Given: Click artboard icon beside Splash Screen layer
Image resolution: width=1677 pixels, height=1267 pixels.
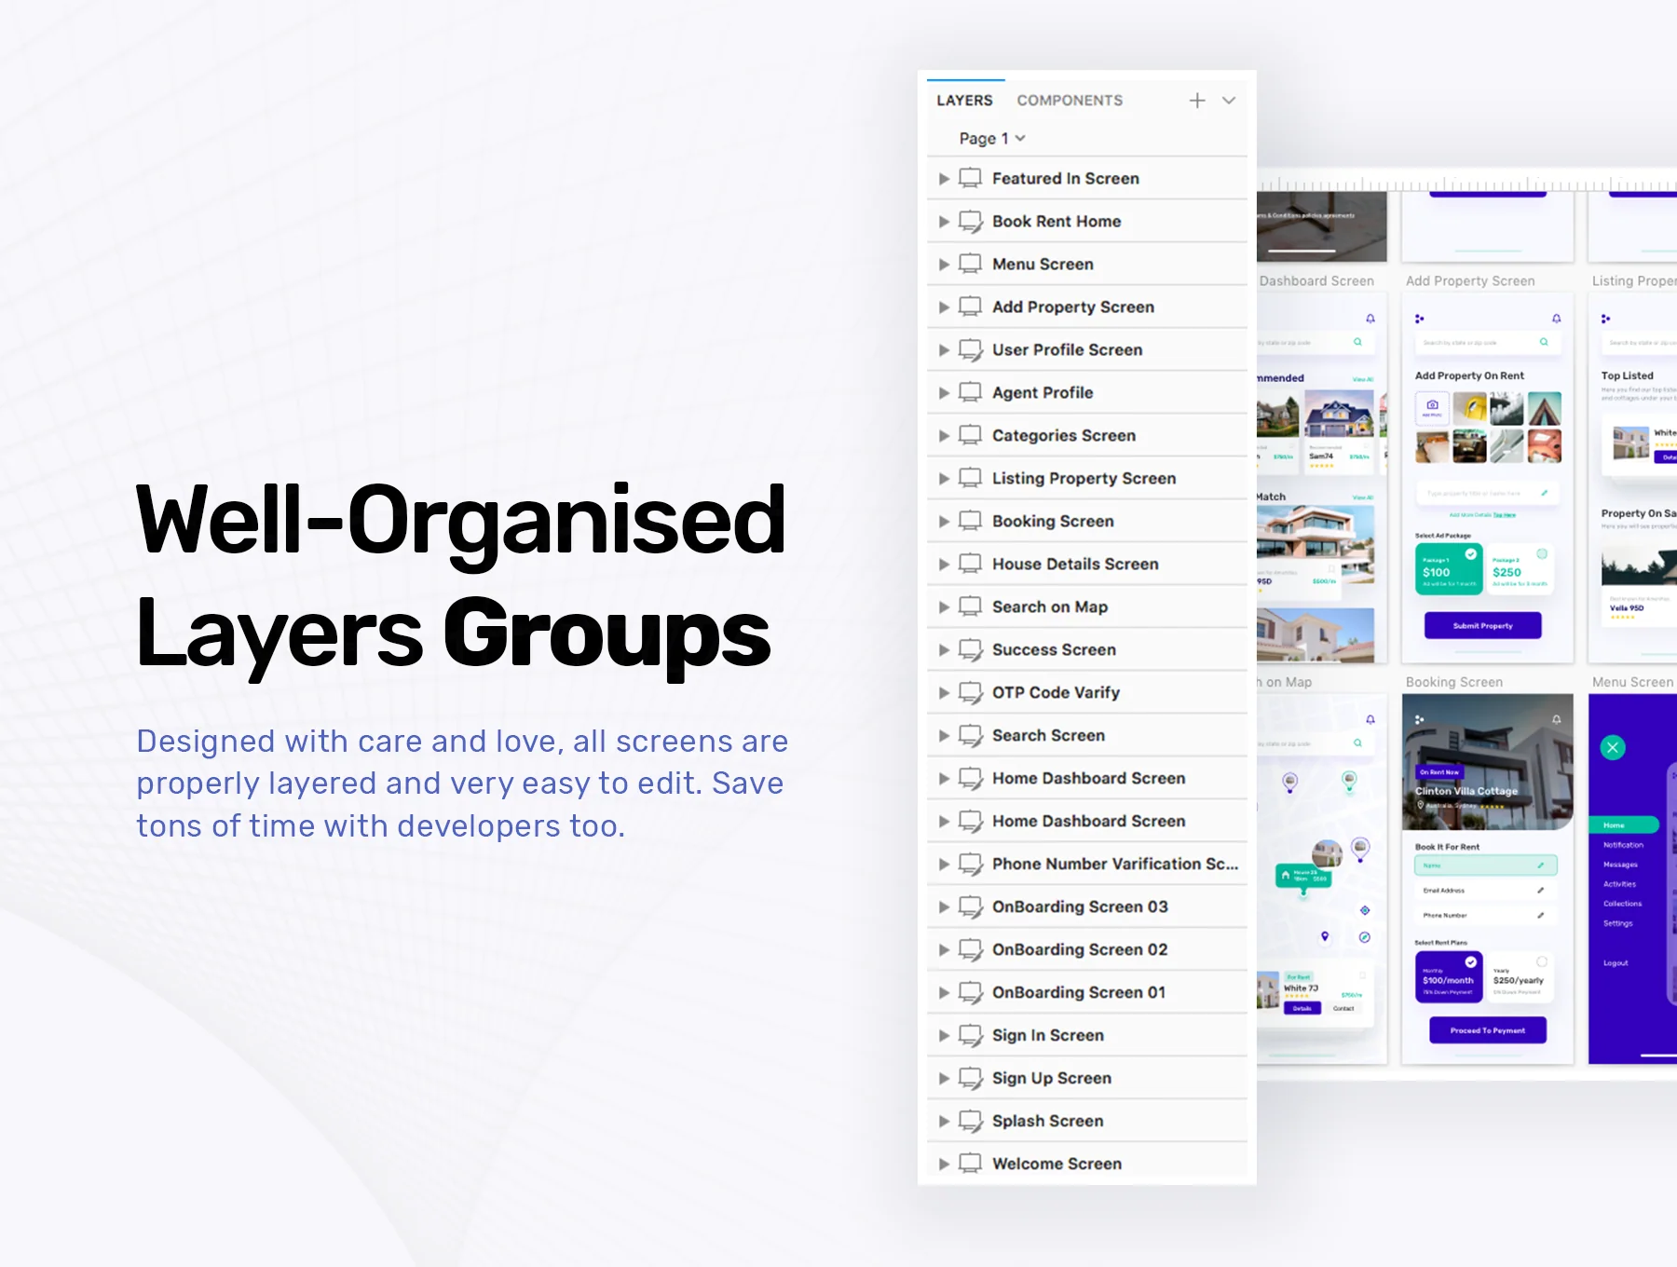Looking at the screenshot, I should click(971, 1121).
